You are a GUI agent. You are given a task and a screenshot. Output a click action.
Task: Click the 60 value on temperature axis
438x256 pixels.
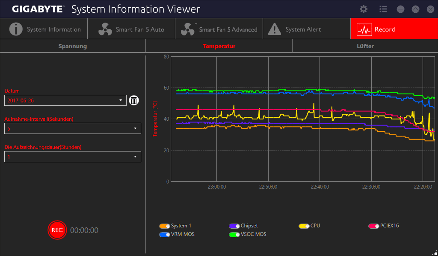166,88
